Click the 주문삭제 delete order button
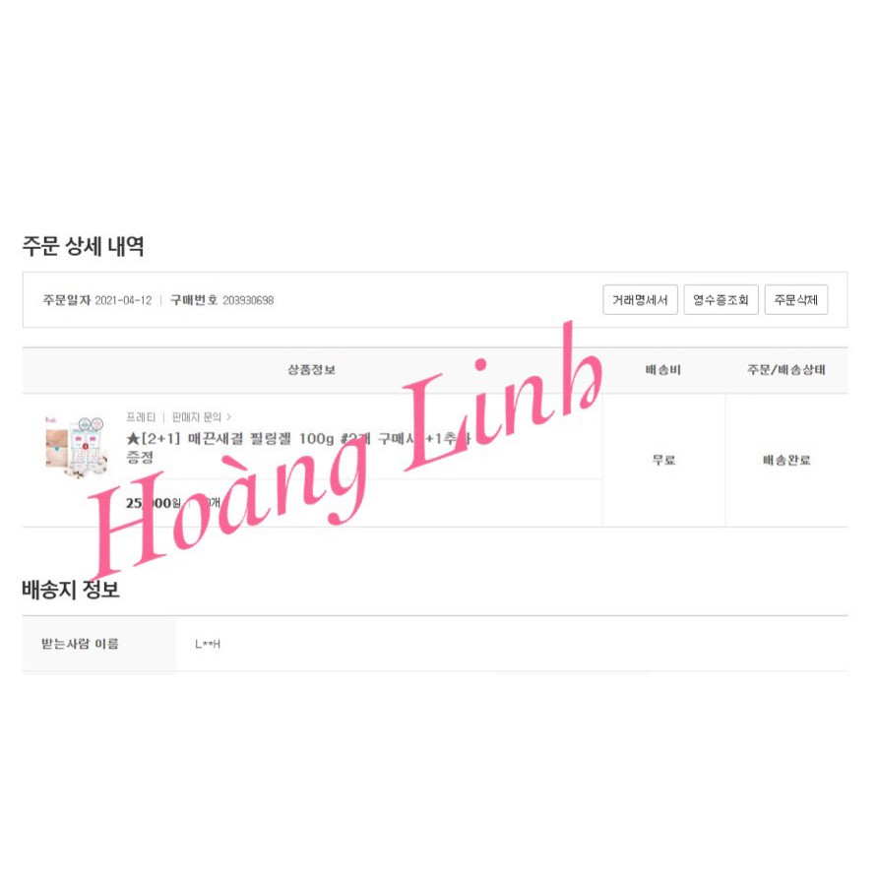This screenshot has height=878, width=878. [x=795, y=299]
